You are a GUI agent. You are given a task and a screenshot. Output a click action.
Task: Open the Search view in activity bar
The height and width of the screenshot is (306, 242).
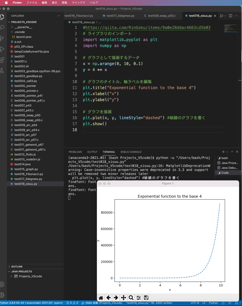2,28
